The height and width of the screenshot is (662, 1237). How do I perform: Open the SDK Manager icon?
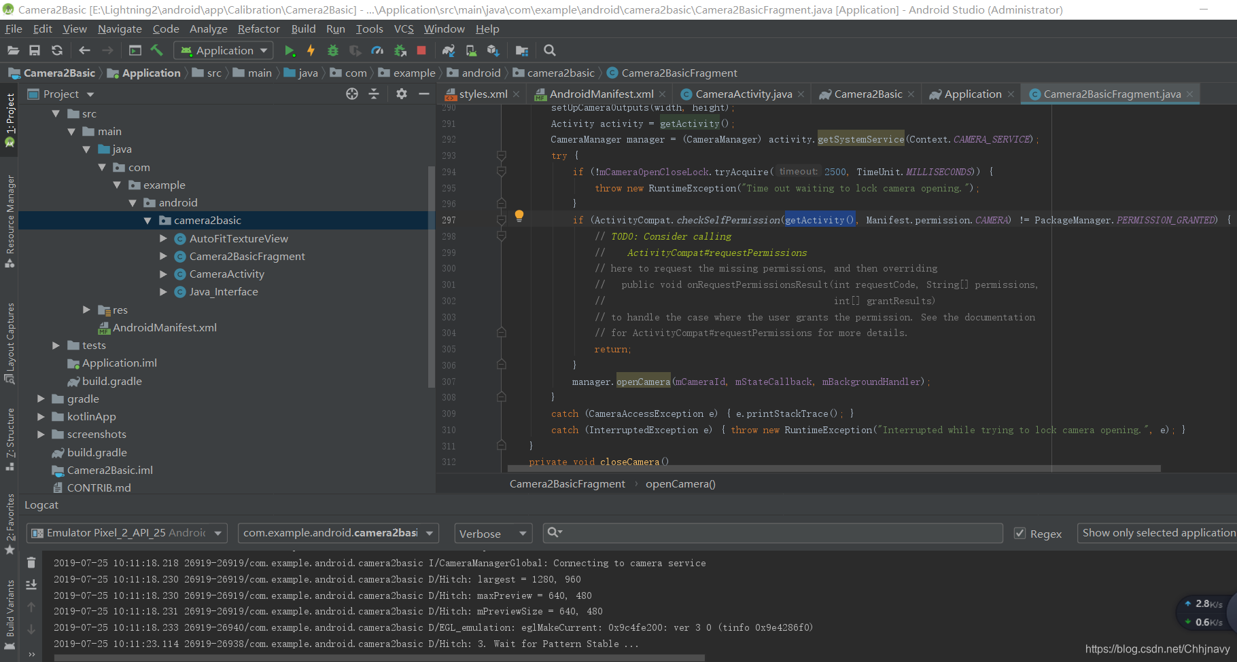tap(493, 50)
